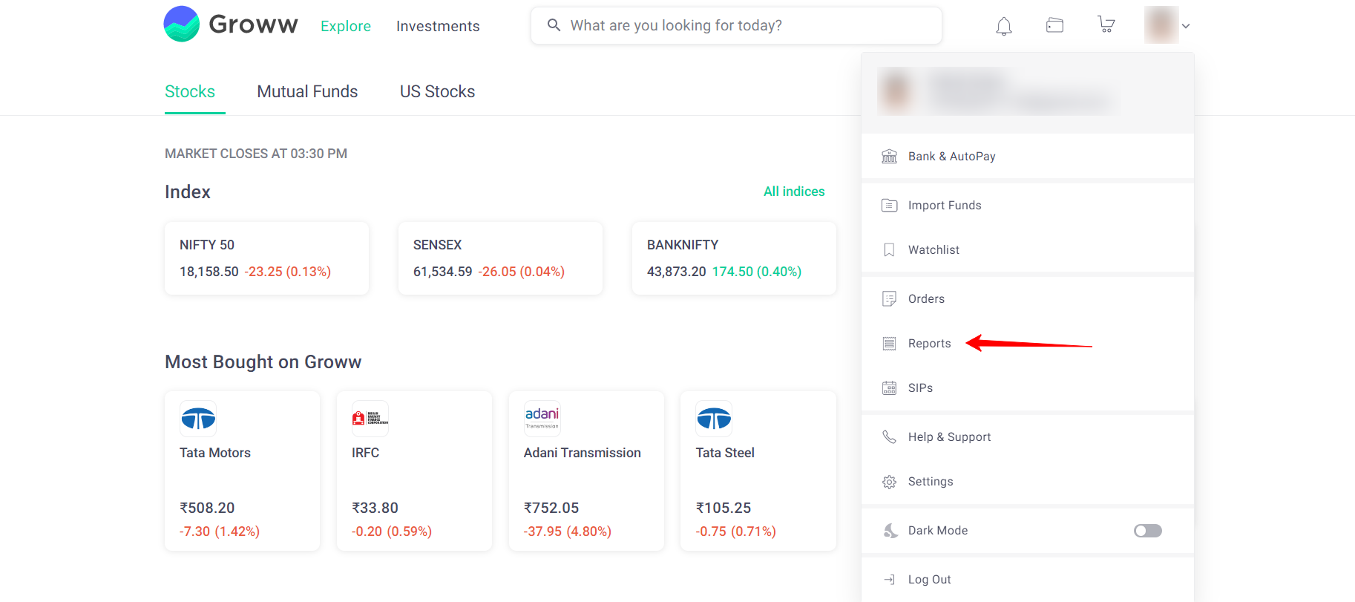Open Reports from the profile menu
Image resolution: width=1355 pixels, height=602 pixels.
[929, 344]
